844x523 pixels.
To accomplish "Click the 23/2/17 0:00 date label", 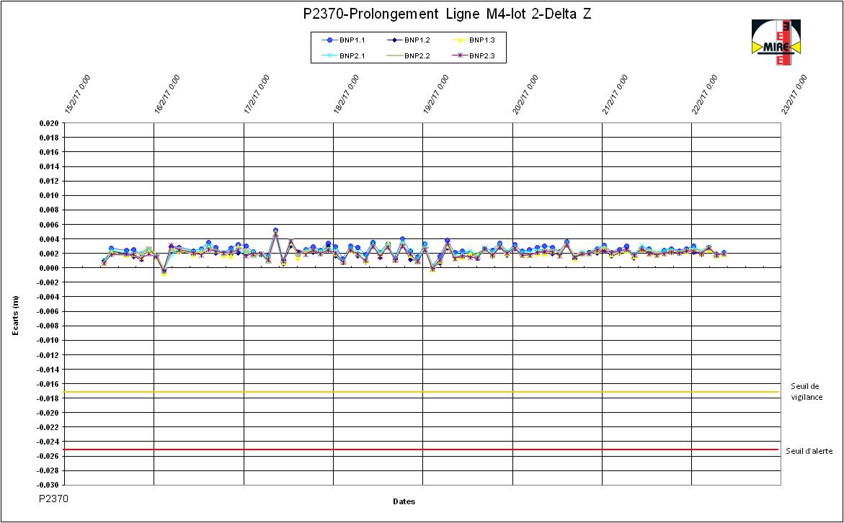I will [794, 94].
